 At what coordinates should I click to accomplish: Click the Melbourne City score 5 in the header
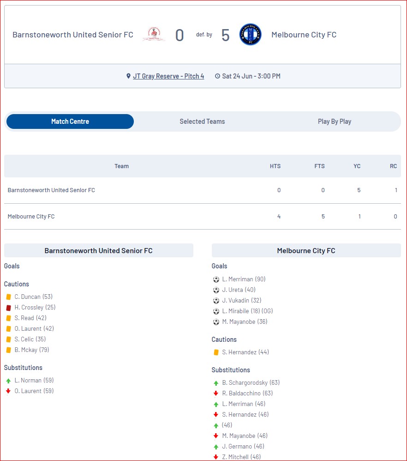tap(226, 35)
